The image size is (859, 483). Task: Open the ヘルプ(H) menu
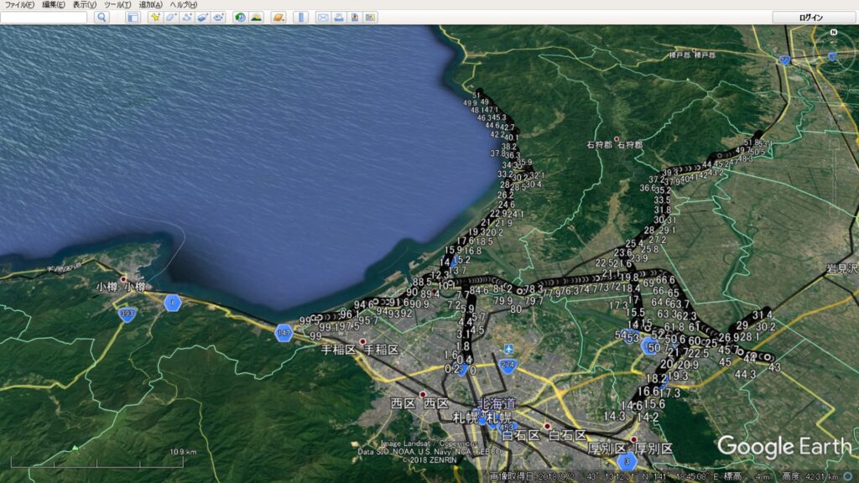pyautogui.click(x=184, y=5)
